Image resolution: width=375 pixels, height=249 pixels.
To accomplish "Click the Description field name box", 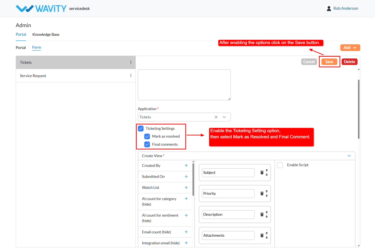I will click(x=228, y=214).
